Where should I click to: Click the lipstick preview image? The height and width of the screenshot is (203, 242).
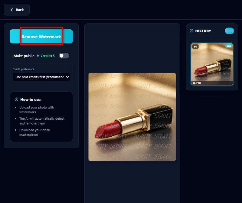132,117
